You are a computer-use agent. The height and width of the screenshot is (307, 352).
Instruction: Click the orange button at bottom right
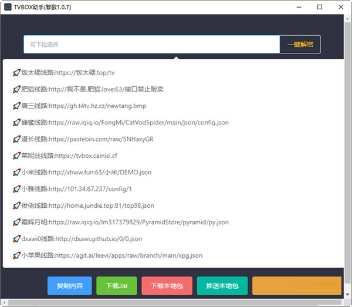(297, 286)
